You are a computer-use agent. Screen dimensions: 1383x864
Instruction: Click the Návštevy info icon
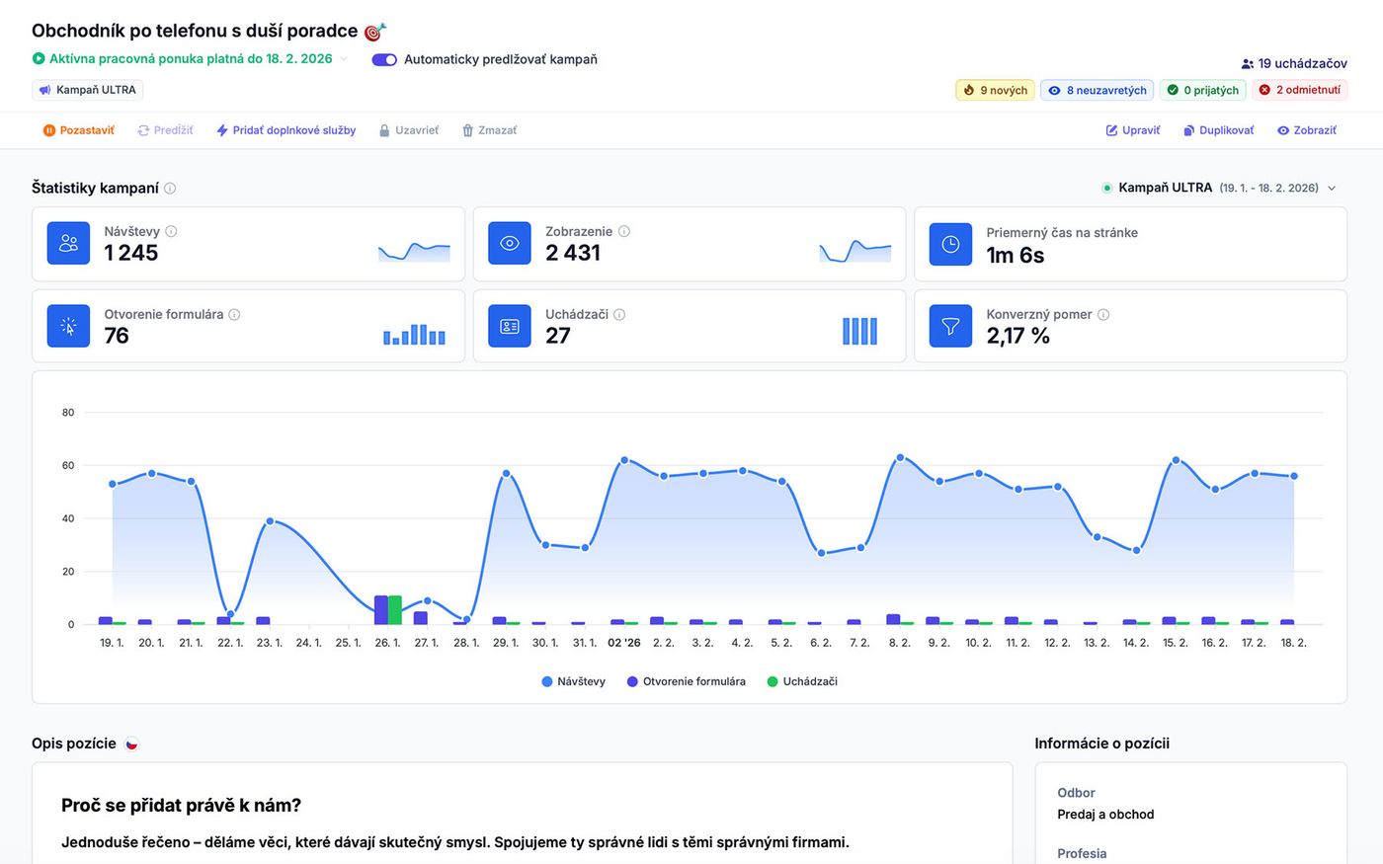(x=171, y=232)
